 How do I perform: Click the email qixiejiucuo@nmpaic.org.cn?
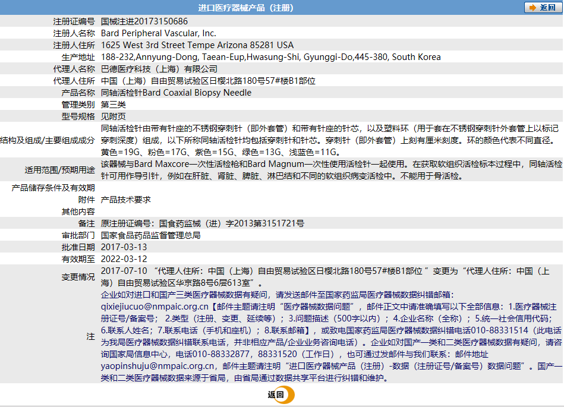pos(155,307)
